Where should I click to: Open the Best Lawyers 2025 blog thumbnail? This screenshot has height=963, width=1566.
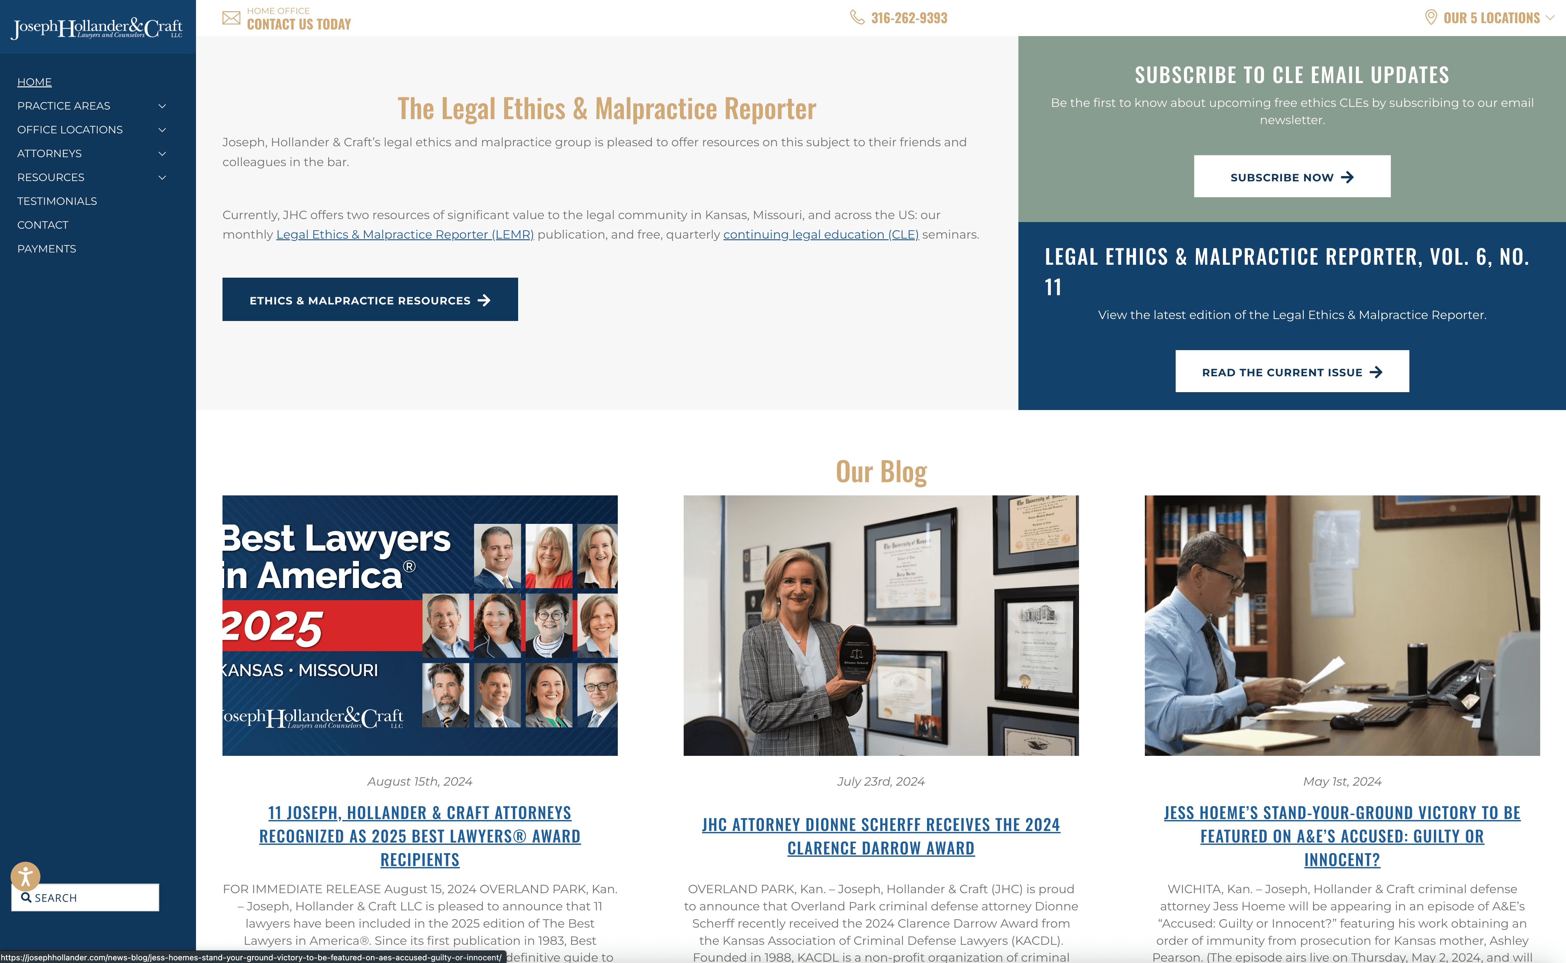point(419,625)
